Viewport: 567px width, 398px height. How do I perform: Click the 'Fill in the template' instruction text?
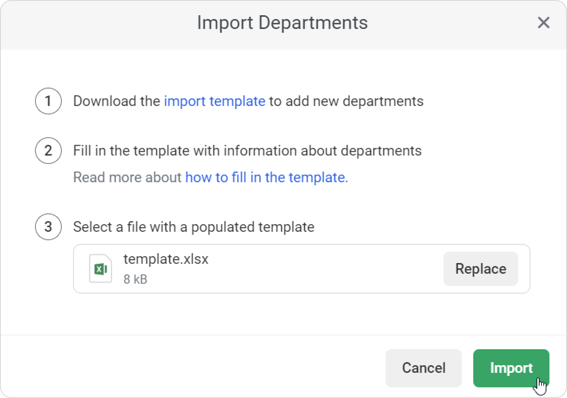tap(247, 151)
